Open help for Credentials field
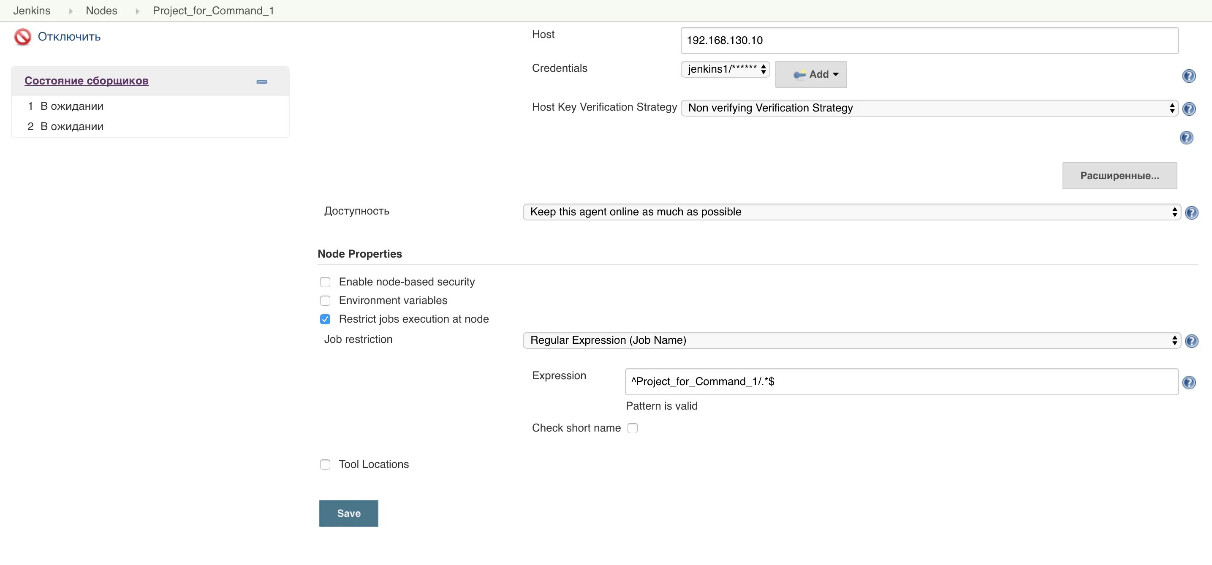The width and height of the screenshot is (1212, 565). [x=1188, y=76]
